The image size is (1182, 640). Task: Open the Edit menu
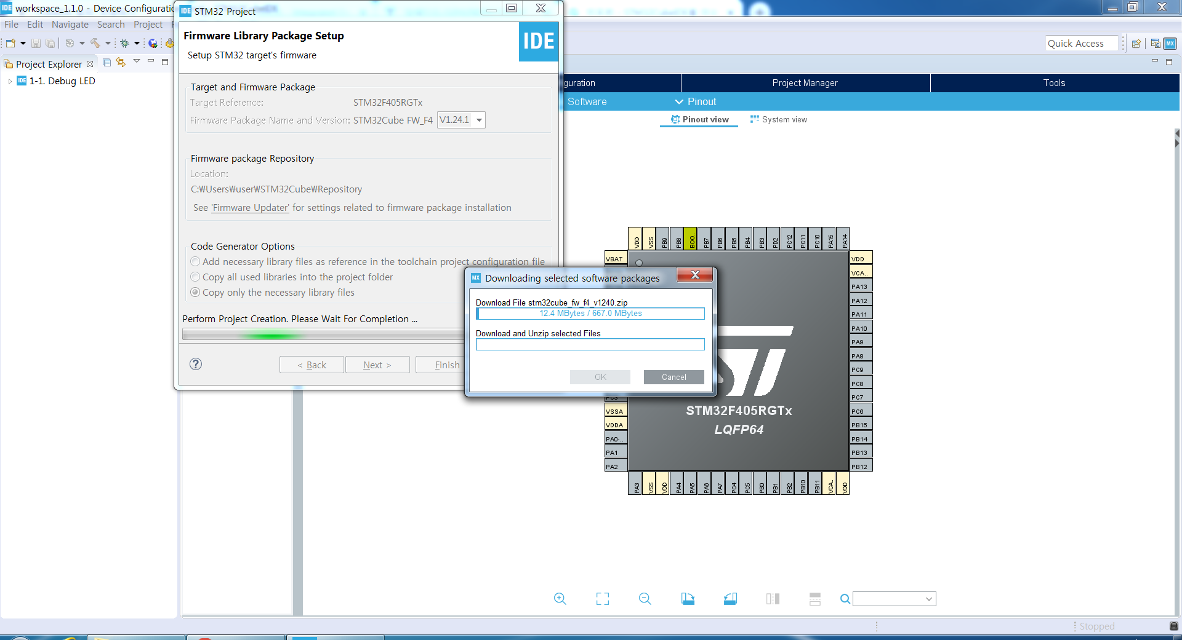pyautogui.click(x=35, y=25)
